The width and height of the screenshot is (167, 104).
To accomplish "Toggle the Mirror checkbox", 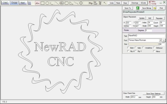I will (154, 51).
